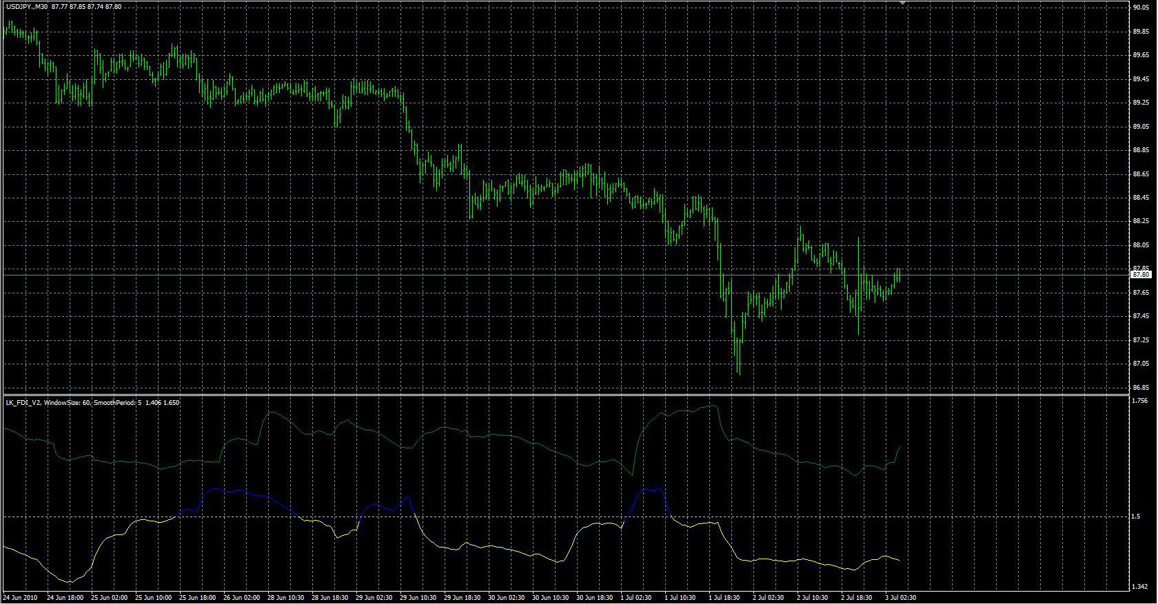Click the 89.05 price scale label

click(1141, 126)
